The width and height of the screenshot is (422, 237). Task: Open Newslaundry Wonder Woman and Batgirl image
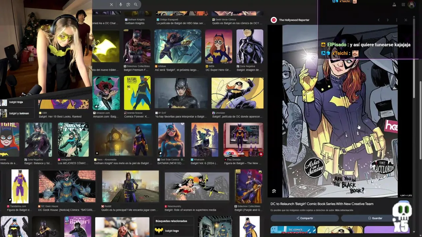[197, 186]
